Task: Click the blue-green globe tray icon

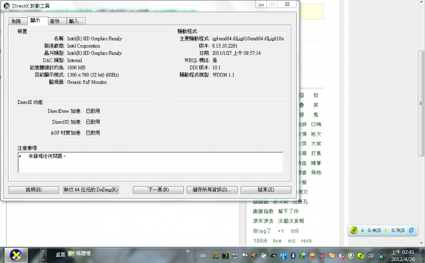Action: point(303,256)
